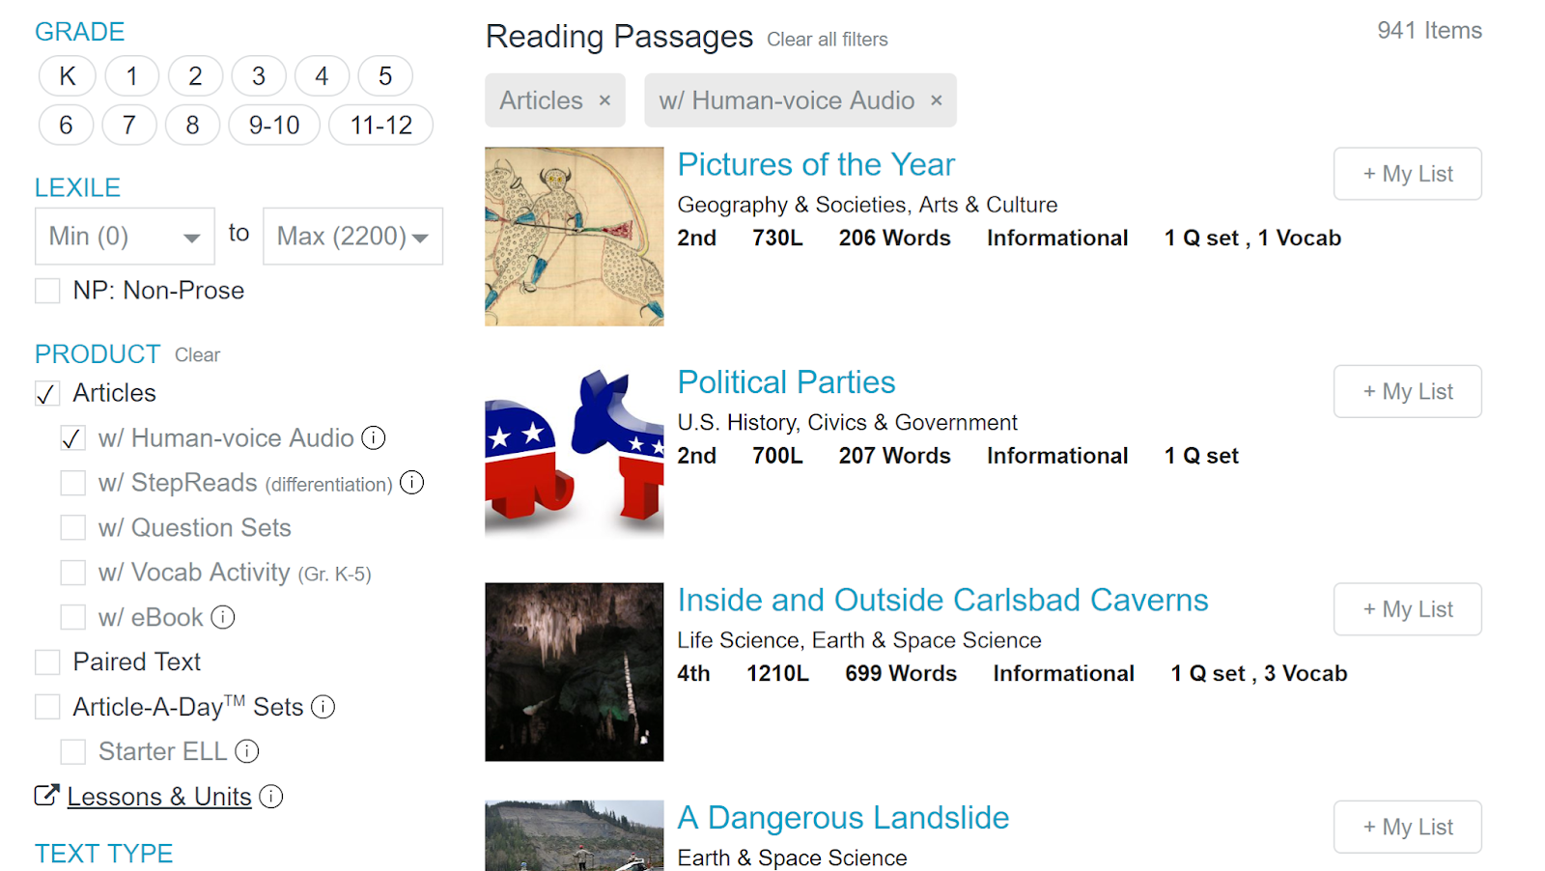The width and height of the screenshot is (1545, 871).
Task: Select the 9-10 grade filter
Action: [274, 126]
